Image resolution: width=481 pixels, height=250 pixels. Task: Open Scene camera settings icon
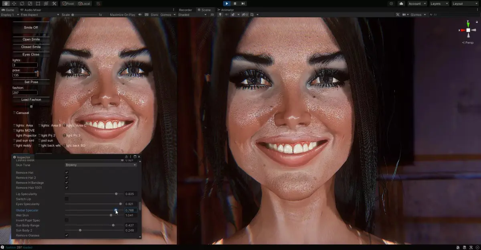click(x=405, y=15)
